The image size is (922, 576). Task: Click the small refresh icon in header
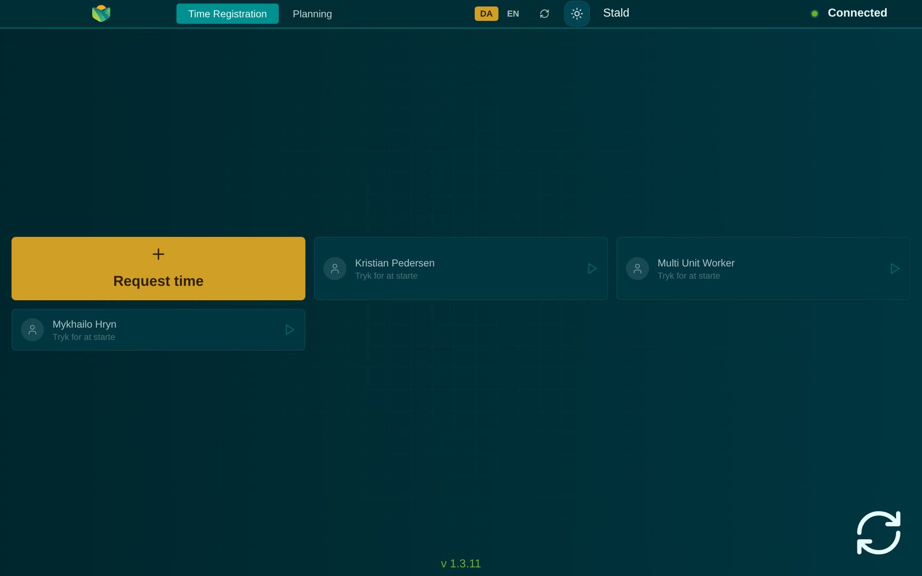coord(544,14)
